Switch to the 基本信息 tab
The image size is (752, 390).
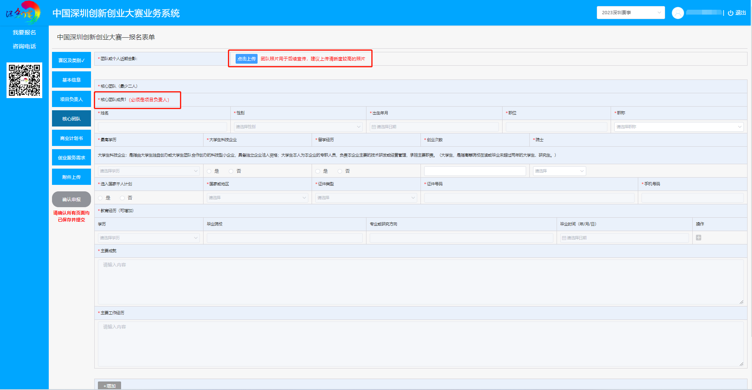point(72,80)
